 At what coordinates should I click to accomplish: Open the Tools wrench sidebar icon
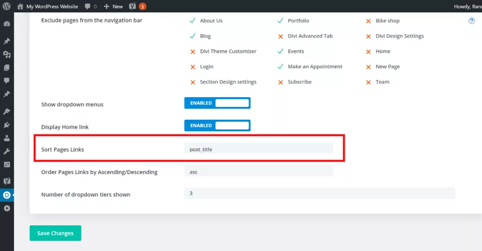(x=7, y=151)
